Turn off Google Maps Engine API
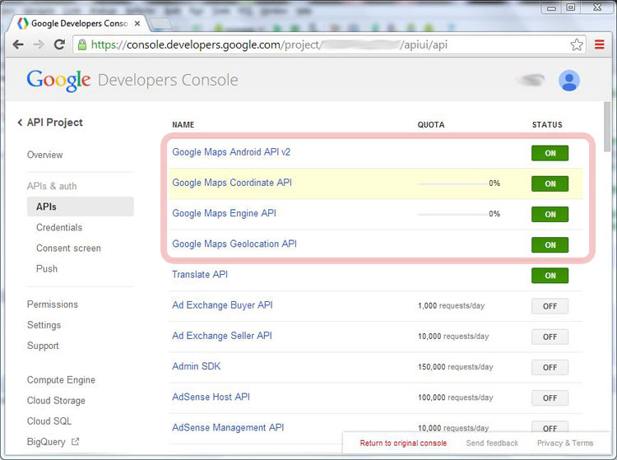The height and width of the screenshot is (460, 617). [550, 215]
